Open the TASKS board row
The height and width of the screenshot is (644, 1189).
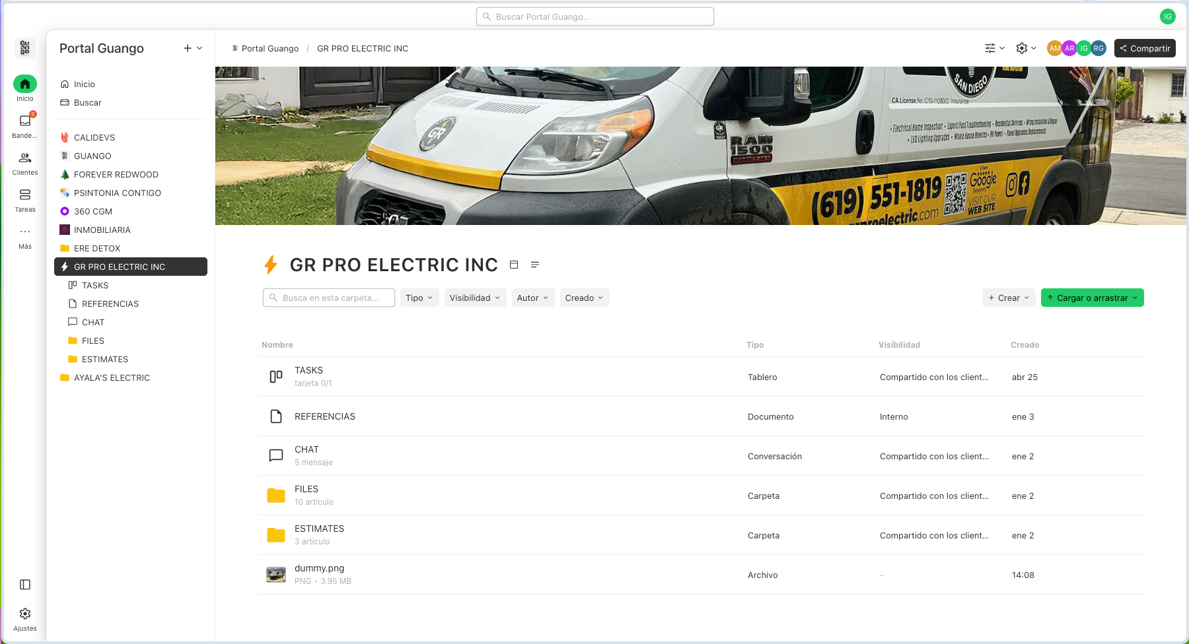(701, 377)
